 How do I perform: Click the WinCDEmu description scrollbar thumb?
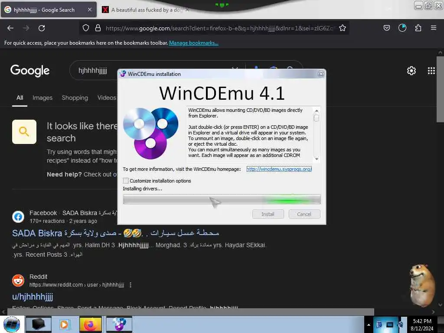pyautogui.click(x=317, y=118)
